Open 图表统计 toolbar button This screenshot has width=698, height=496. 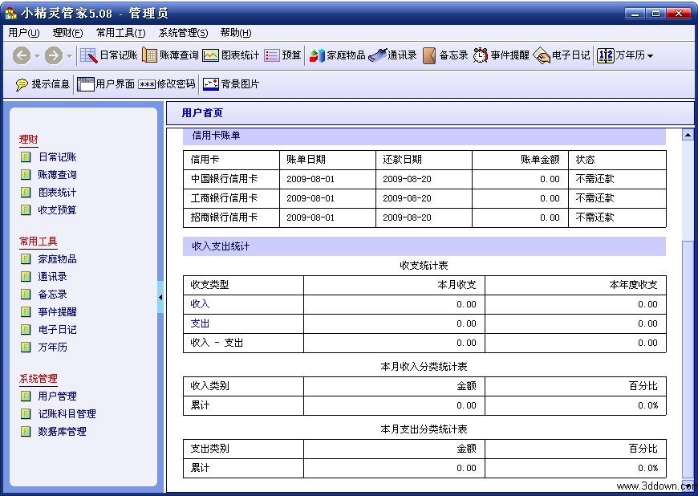[230, 55]
